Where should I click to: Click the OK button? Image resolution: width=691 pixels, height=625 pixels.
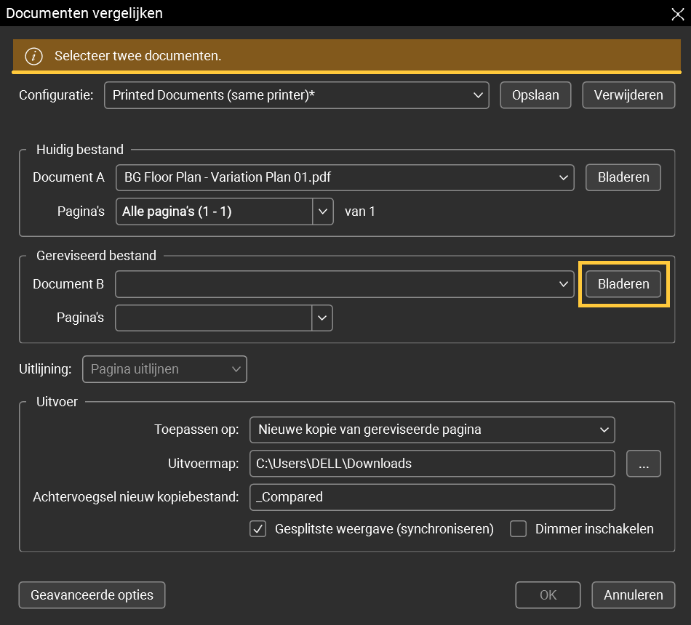tap(548, 595)
